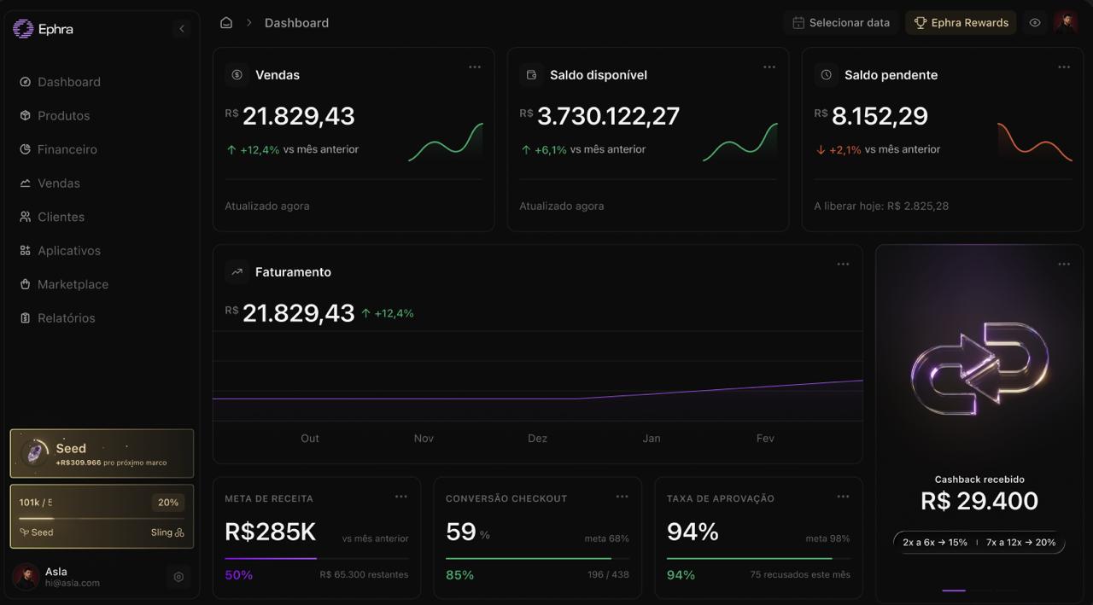Open the Selecionar data picker
The image size is (1093, 605).
coord(841,23)
